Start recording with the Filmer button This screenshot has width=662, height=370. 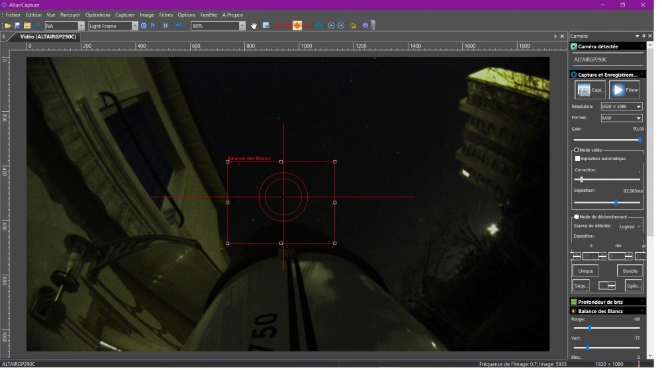pyautogui.click(x=624, y=90)
